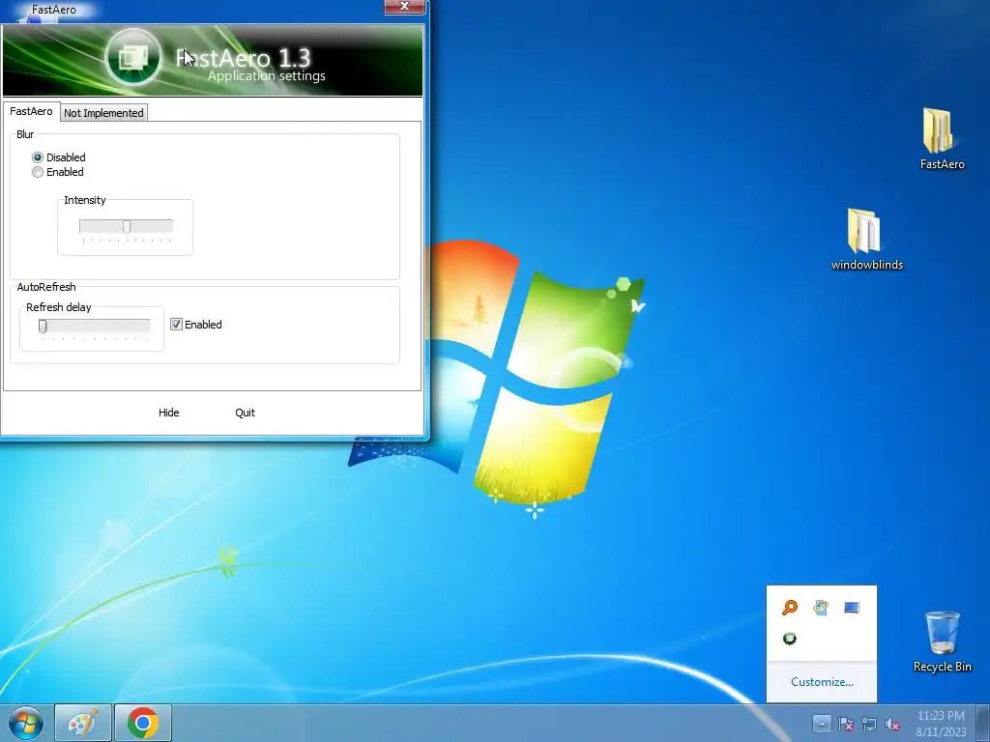Viewport: 990px width, 742px height.
Task: Click the blue monitor tray icon
Action: 852,608
